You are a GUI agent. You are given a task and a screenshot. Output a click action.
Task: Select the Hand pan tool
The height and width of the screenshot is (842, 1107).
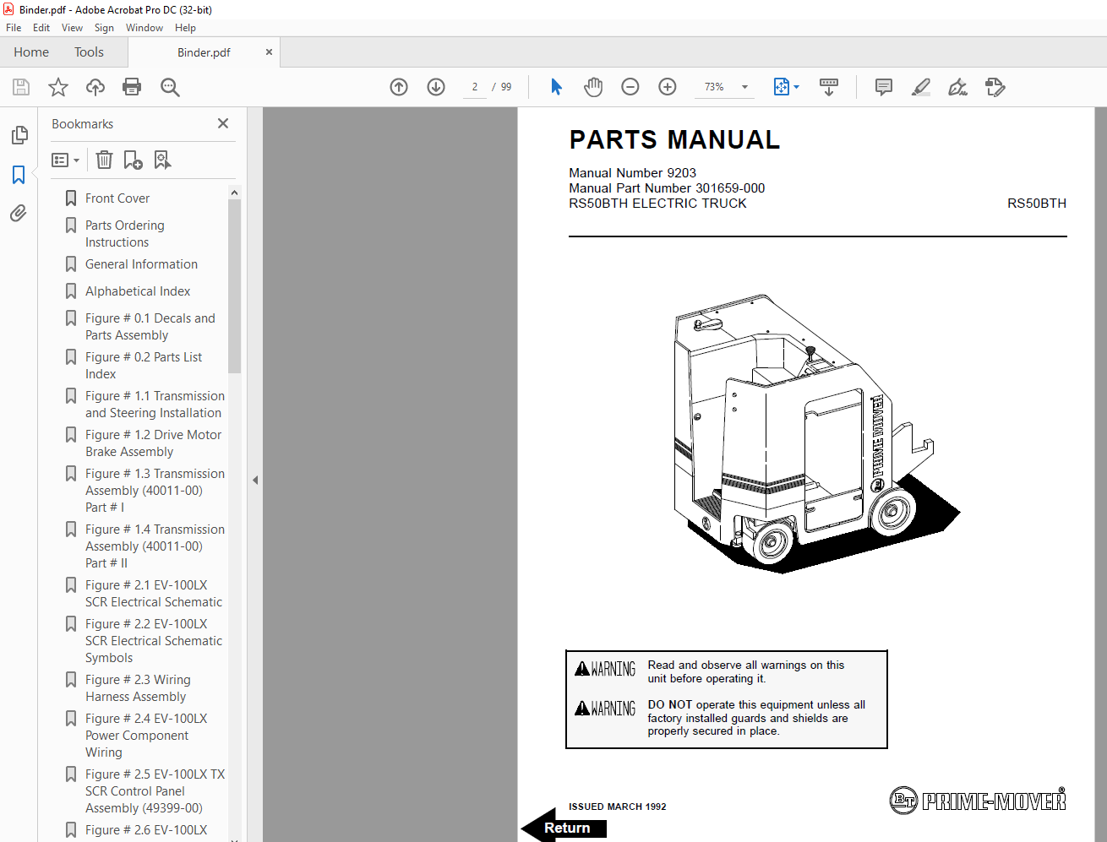click(593, 87)
